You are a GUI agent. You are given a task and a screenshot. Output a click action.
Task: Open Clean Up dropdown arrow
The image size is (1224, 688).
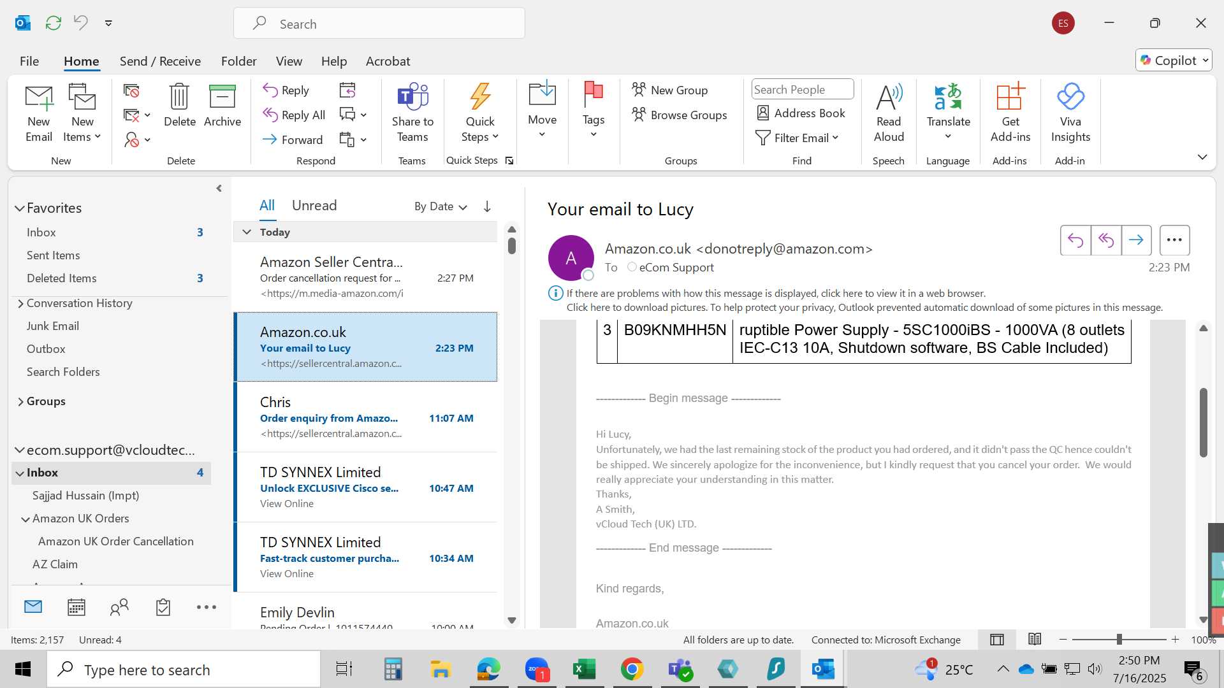[x=147, y=115]
